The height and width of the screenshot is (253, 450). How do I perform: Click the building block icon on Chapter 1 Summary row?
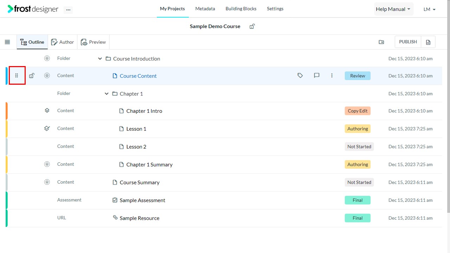point(47,164)
